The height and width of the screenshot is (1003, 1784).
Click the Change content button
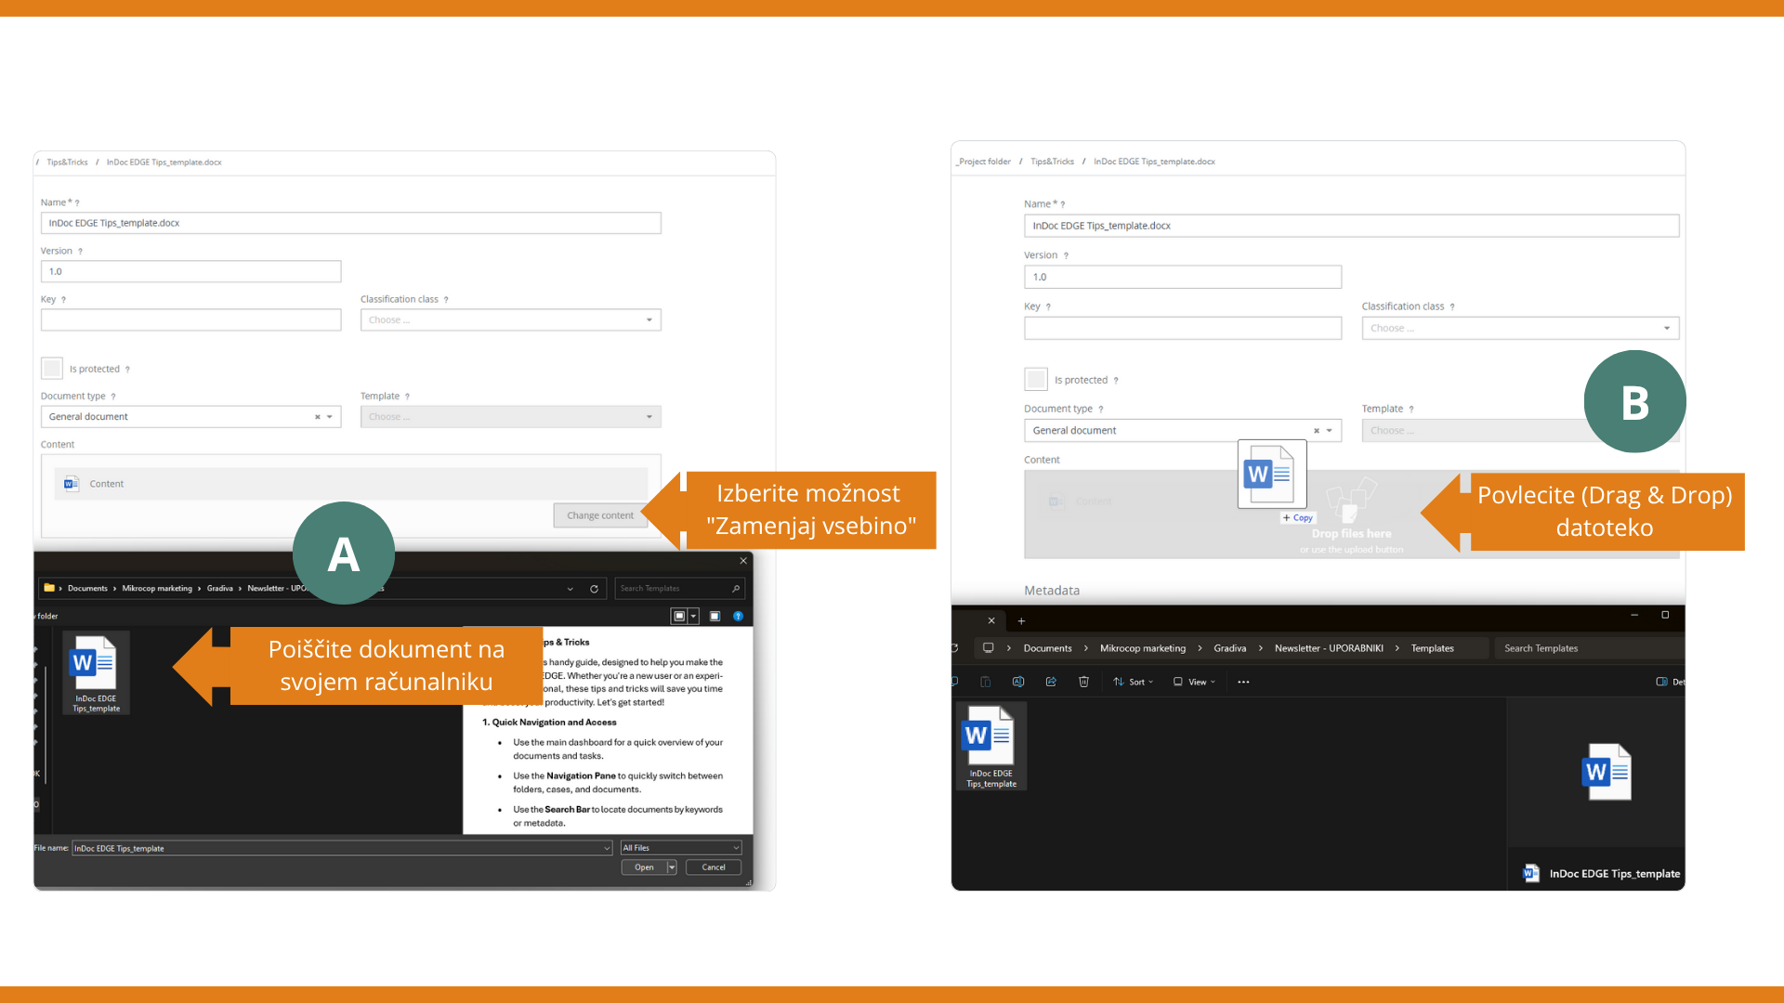[x=600, y=515]
